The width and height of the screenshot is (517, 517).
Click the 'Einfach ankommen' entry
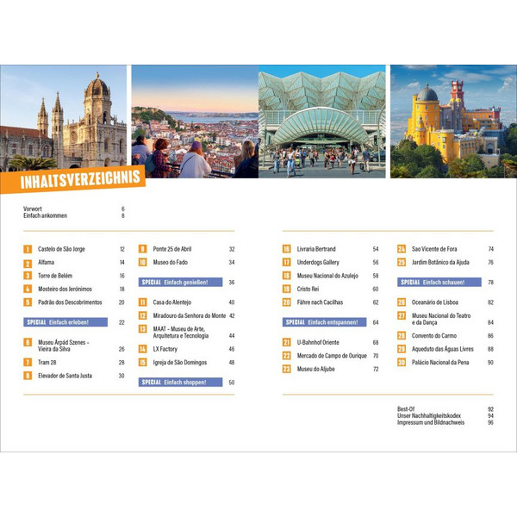45,215
